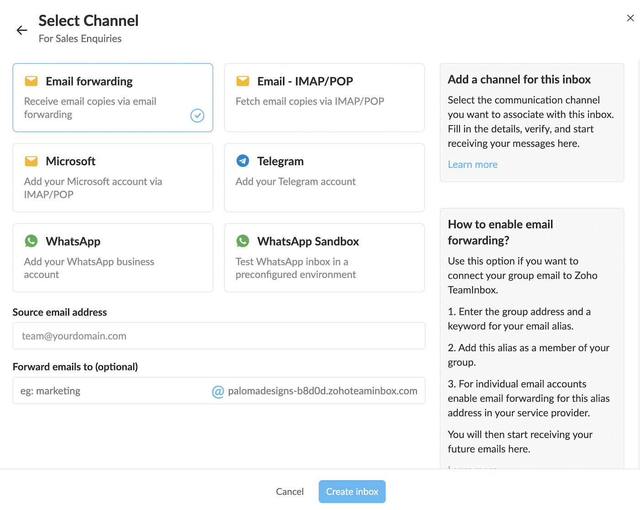Click the Learn more link
Screen dimensions: 640x510
[472, 164]
